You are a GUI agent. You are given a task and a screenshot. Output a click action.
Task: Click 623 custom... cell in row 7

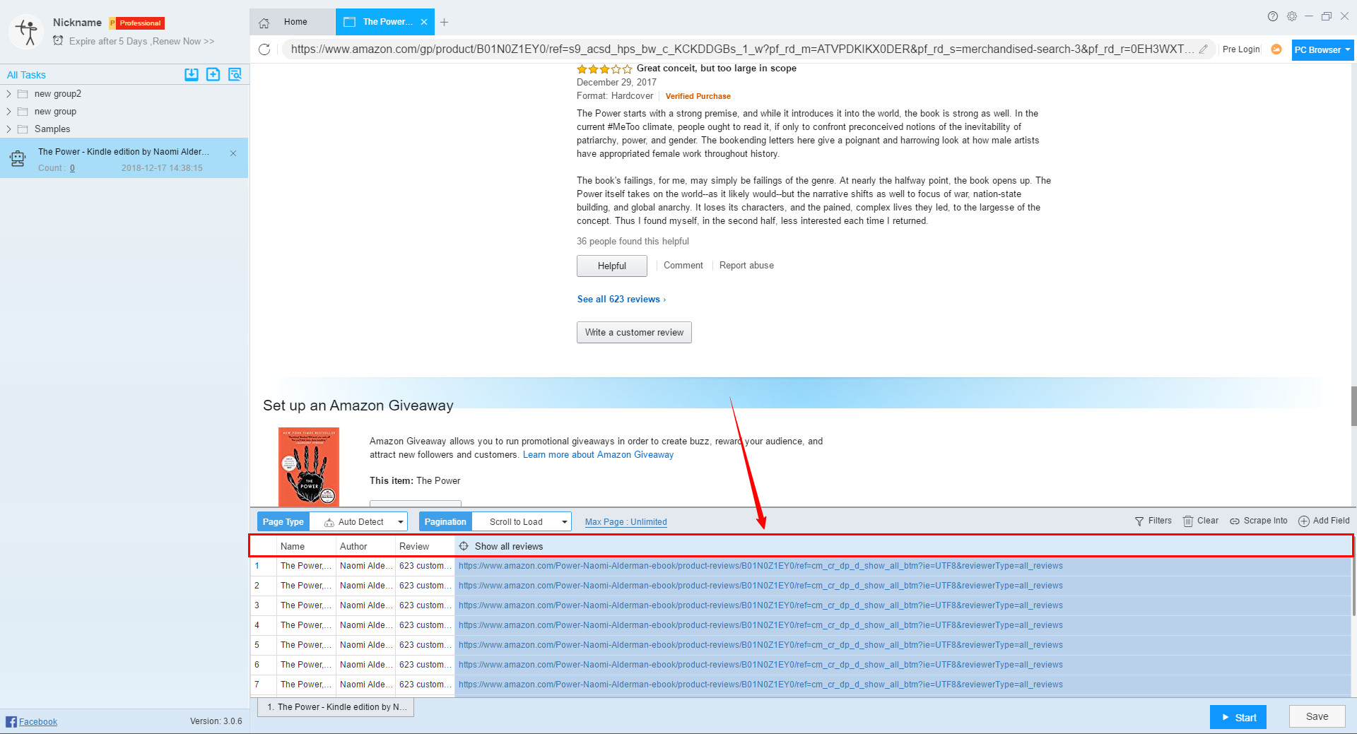click(425, 685)
